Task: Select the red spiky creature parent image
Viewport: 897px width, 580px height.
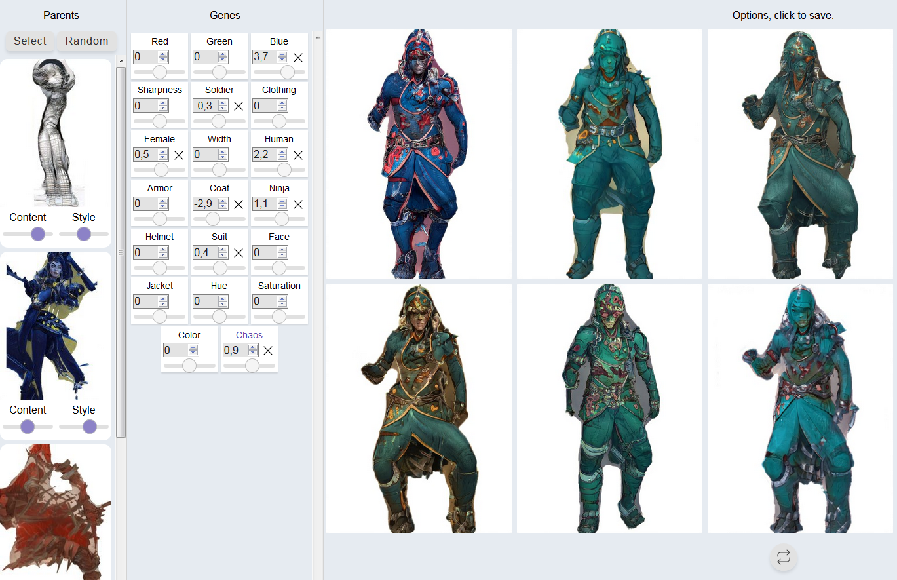Action: pos(56,512)
